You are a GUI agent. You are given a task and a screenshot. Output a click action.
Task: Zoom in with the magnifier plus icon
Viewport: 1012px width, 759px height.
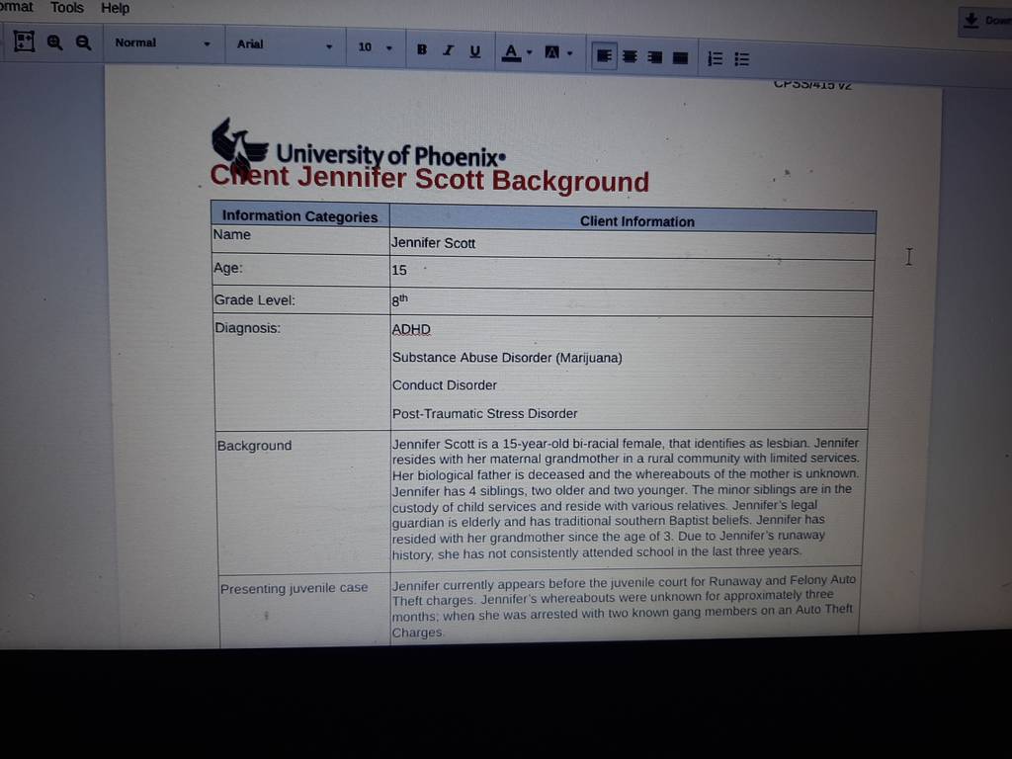pos(55,42)
